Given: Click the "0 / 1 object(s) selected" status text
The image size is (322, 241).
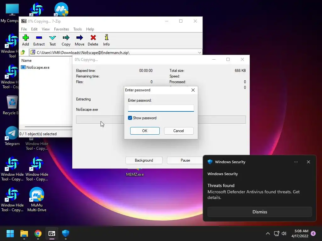Looking at the screenshot, I should click(38, 134).
